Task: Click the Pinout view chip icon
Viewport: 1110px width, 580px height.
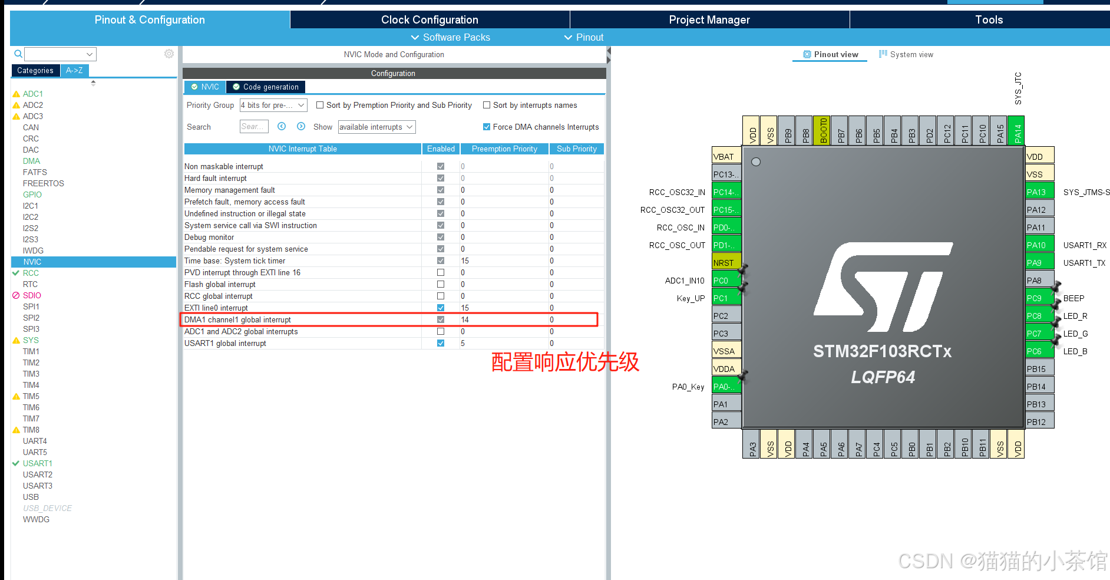Action: 807,54
